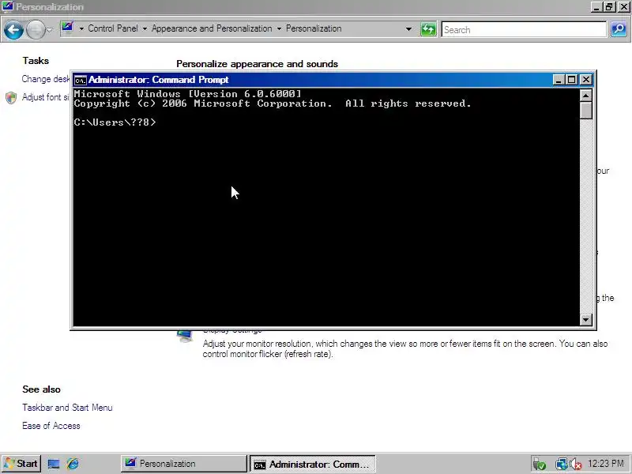Viewport: 632px width, 474px height.
Task: Open Adjust font size link
Action: 46,97
